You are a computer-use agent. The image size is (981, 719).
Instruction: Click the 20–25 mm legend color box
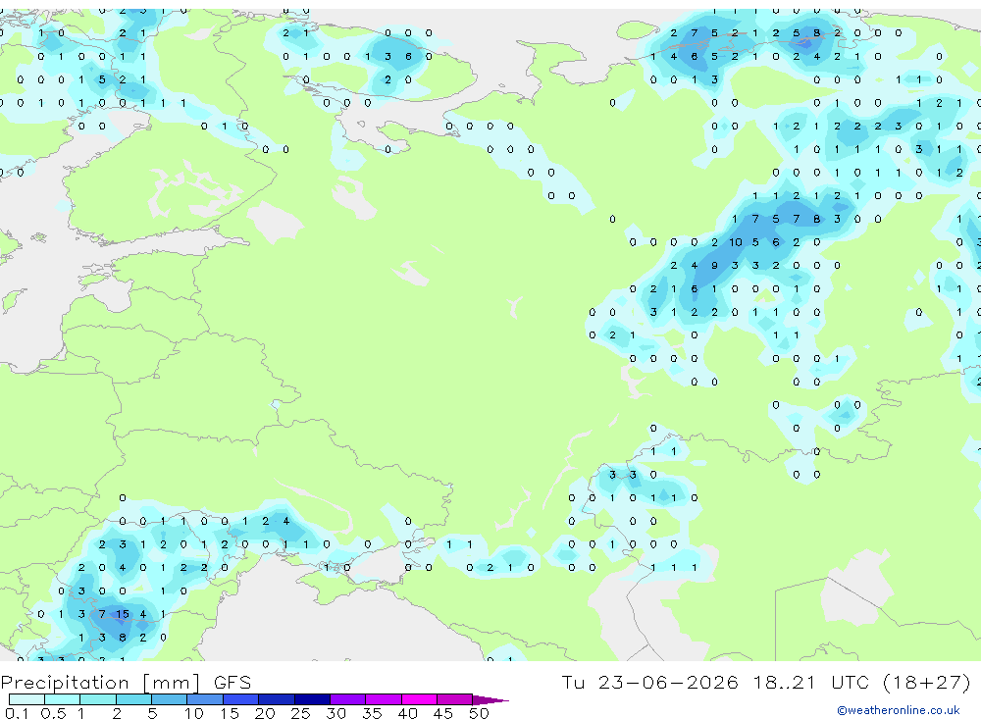coord(277,699)
